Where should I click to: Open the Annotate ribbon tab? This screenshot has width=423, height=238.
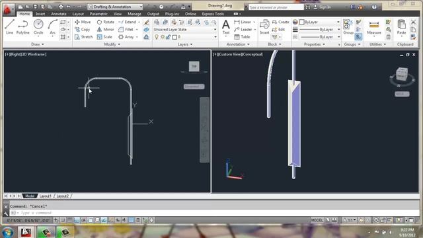pos(59,14)
